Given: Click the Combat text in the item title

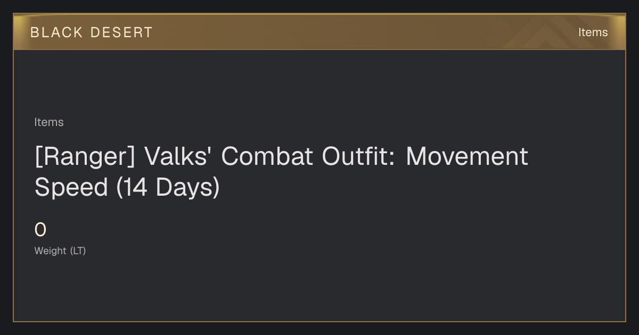Looking at the screenshot, I should pyautogui.click(x=267, y=156).
